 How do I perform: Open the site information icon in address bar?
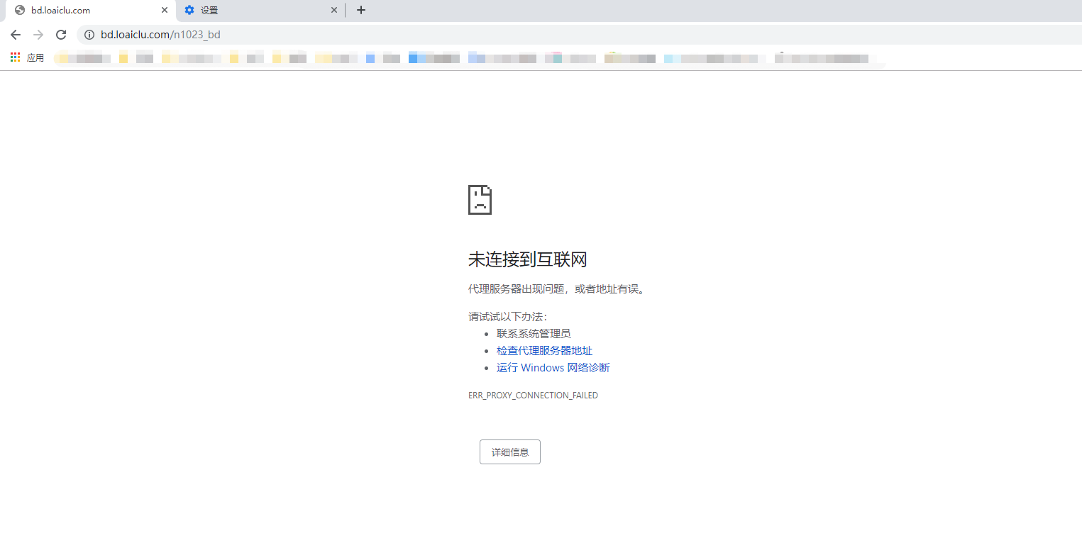pos(89,34)
